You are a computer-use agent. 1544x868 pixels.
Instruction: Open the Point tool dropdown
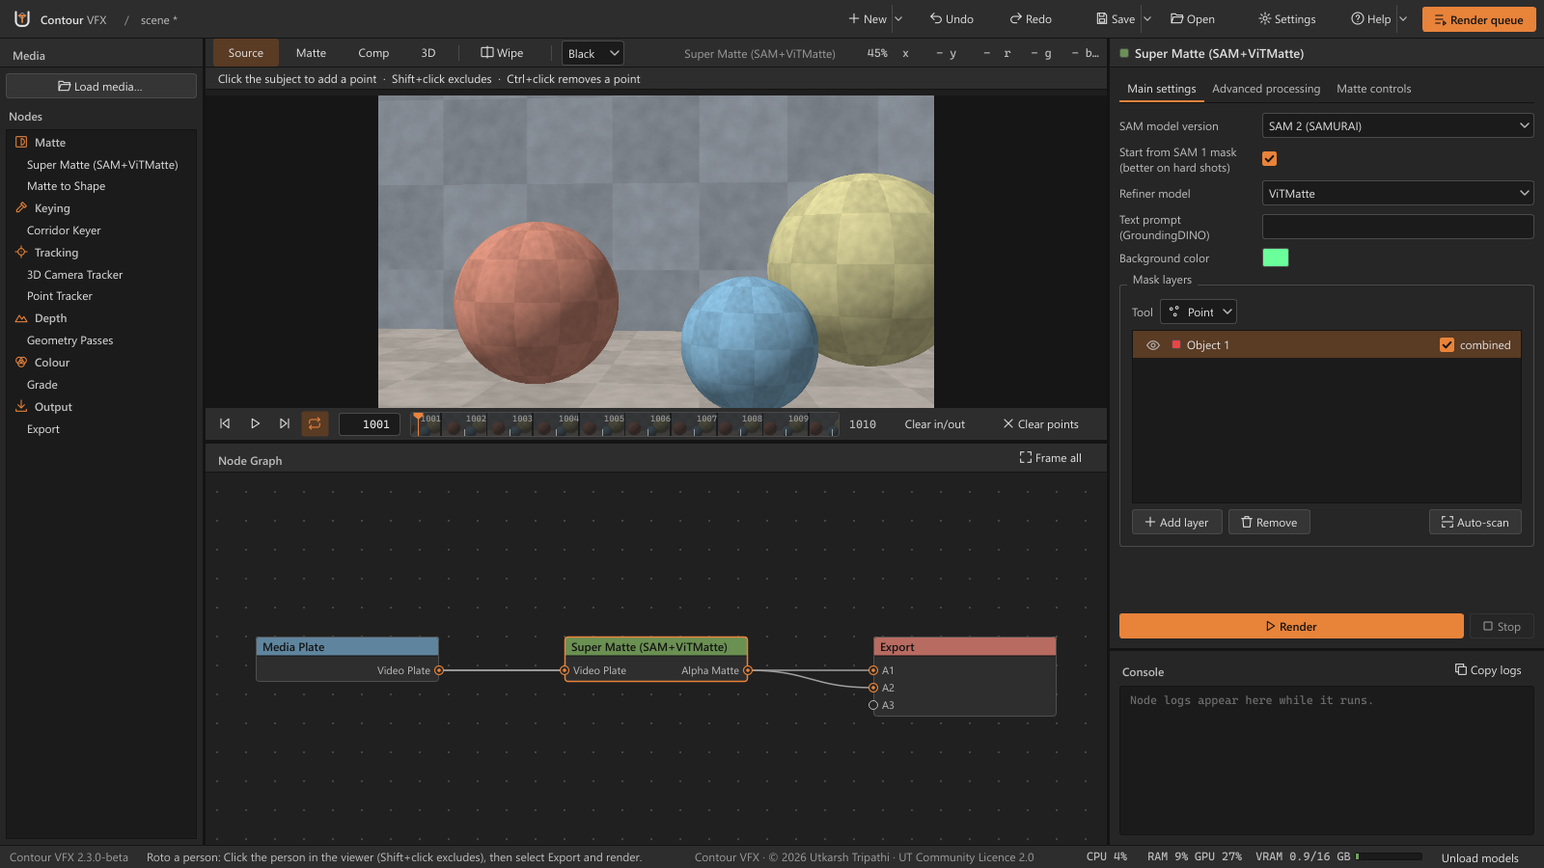1199,312
